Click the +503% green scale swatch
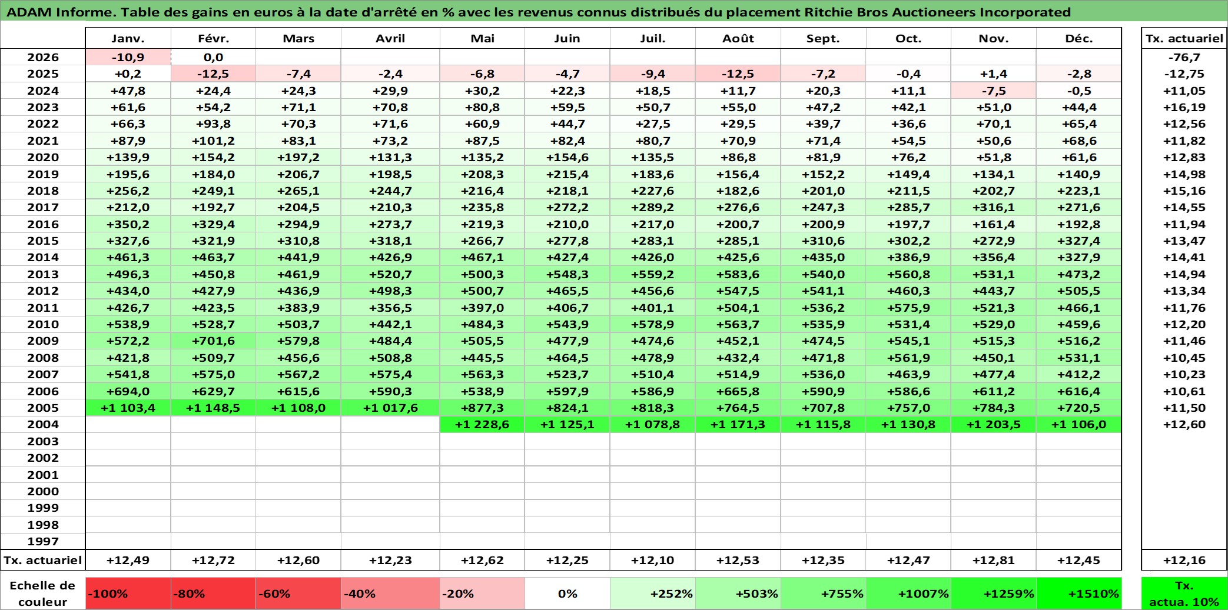Image resolution: width=1228 pixels, height=610 pixels. point(738,594)
